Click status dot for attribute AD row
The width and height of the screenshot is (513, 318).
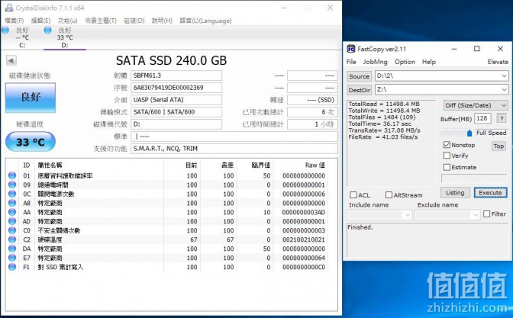[x=12, y=221]
